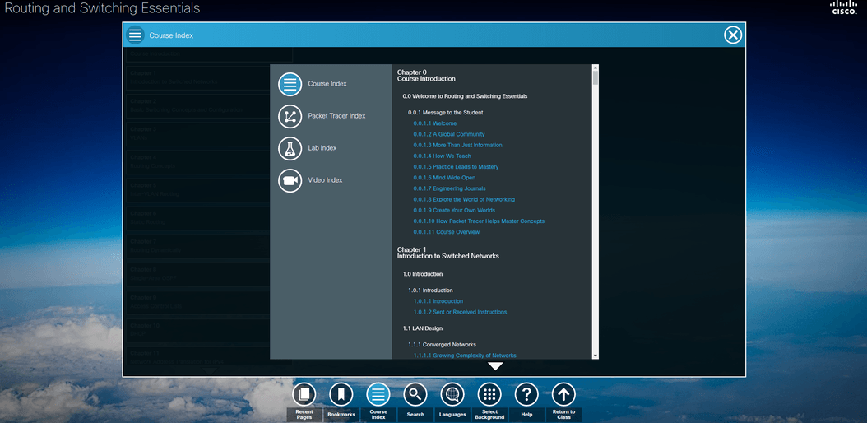This screenshot has width=867, height=423.
Task: Open 1.0.1.2 Sent or Received Instructions
Action: coord(460,313)
